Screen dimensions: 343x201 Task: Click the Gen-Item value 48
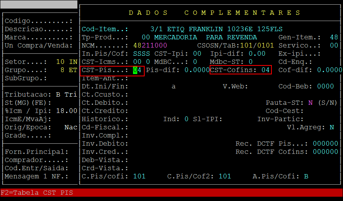tap(334, 37)
